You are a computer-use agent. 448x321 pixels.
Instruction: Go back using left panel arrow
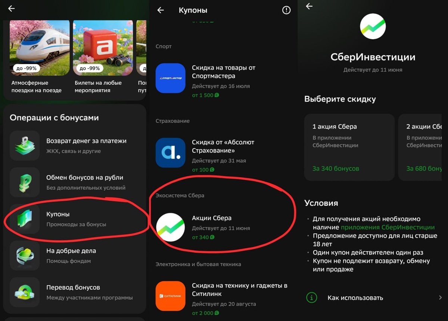[12, 9]
